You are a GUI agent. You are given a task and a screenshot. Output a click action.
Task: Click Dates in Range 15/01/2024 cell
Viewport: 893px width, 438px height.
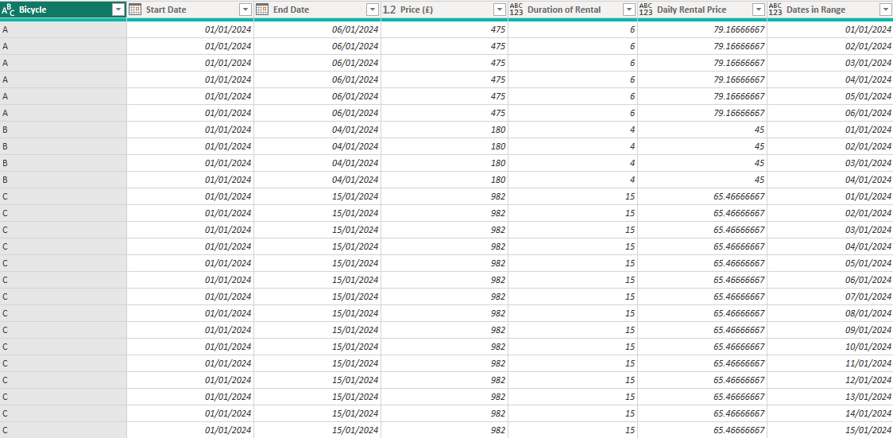(x=829, y=429)
